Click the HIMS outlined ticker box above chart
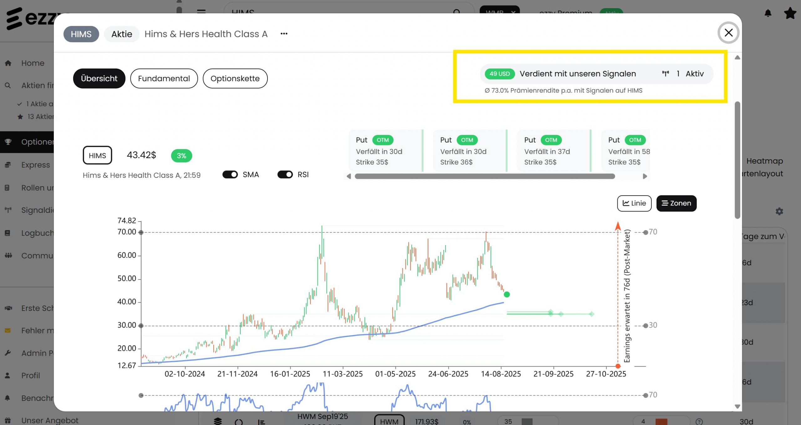 [x=97, y=155]
